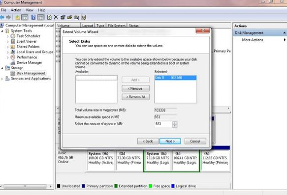Select the (E:) 106.41 GB partition
The width and height of the screenshot is (287, 195).
coord(185,160)
